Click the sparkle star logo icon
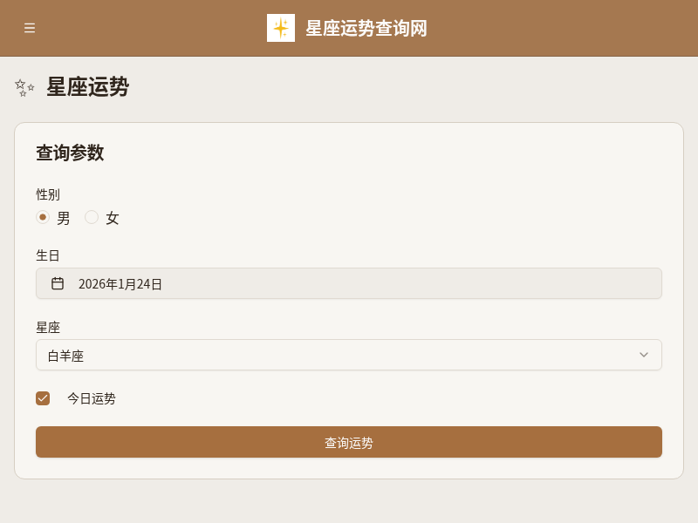Image resolution: width=698 pixels, height=523 pixels. 281,28
